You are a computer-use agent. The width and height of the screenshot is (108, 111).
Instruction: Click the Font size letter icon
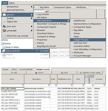4,26
